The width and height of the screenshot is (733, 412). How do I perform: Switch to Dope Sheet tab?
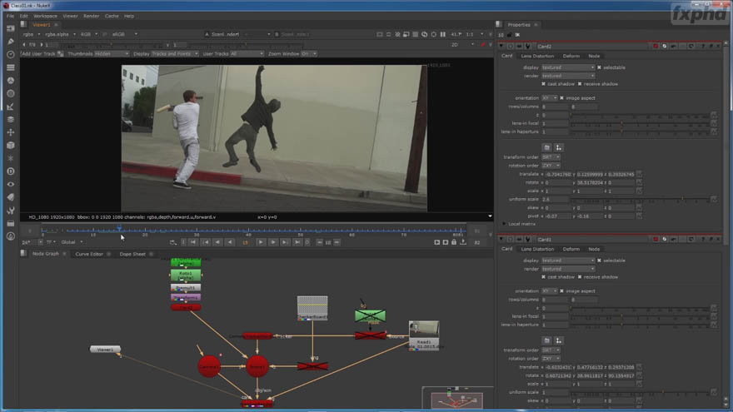pos(132,254)
